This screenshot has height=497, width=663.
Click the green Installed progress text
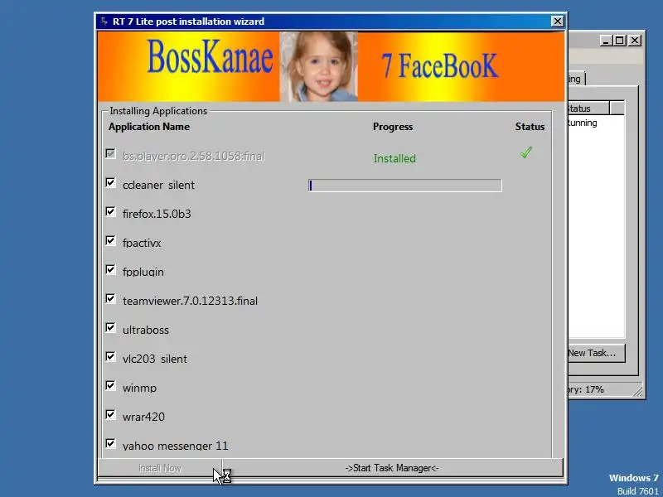tap(394, 158)
